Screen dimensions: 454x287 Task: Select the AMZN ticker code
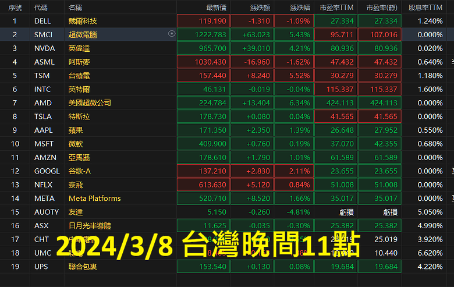[45, 158]
